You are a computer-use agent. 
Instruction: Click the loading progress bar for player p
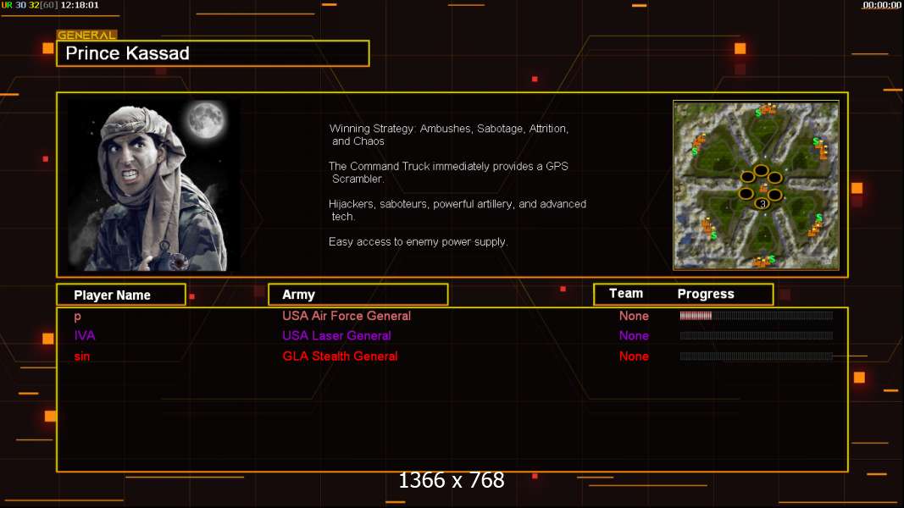click(756, 316)
